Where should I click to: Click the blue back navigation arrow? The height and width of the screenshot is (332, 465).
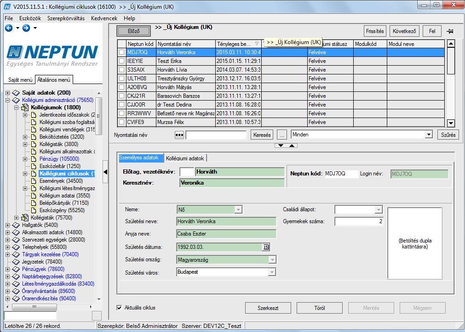tap(9, 28)
